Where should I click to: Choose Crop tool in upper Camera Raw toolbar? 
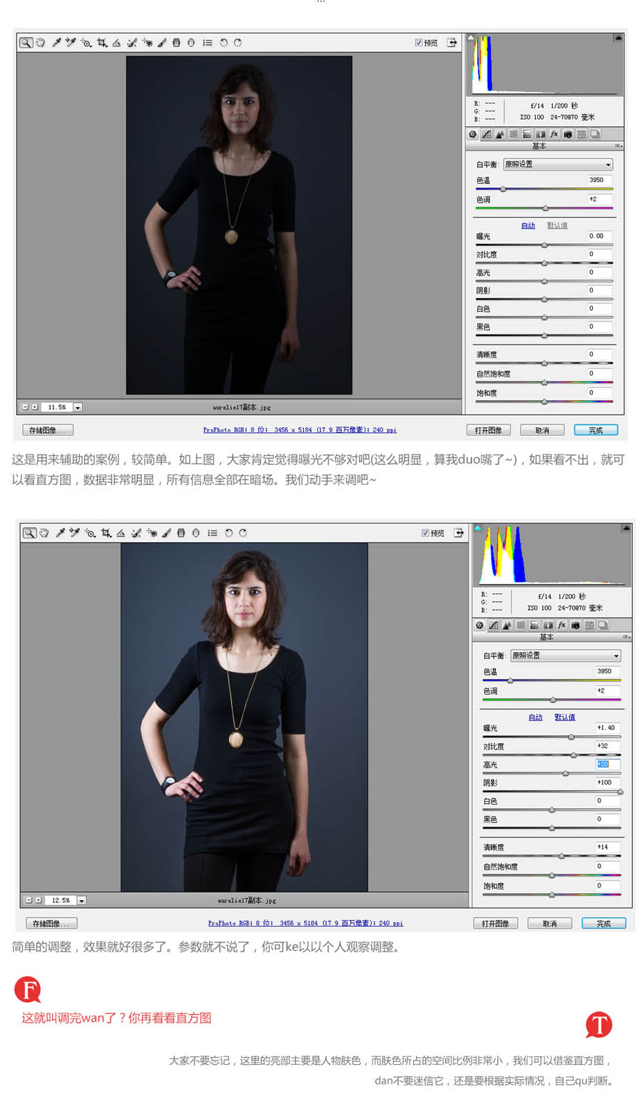102,43
